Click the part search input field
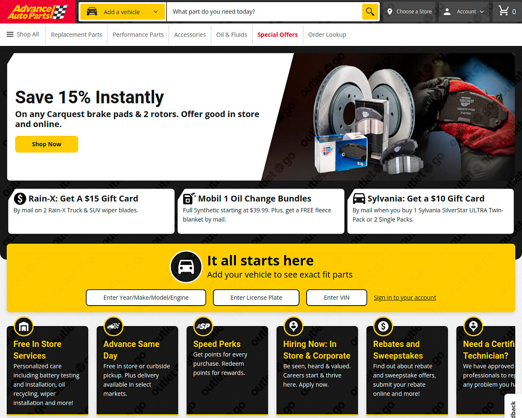522x418 pixels. (265, 11)
